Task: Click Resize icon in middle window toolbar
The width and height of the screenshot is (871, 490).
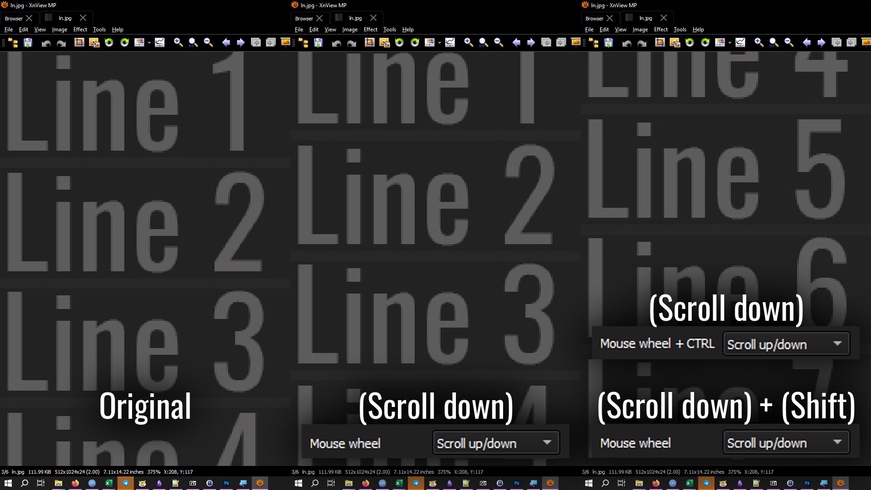Action: (385, 43)
